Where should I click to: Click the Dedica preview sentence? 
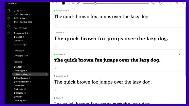pyautogui.click(x=111, y=39)
